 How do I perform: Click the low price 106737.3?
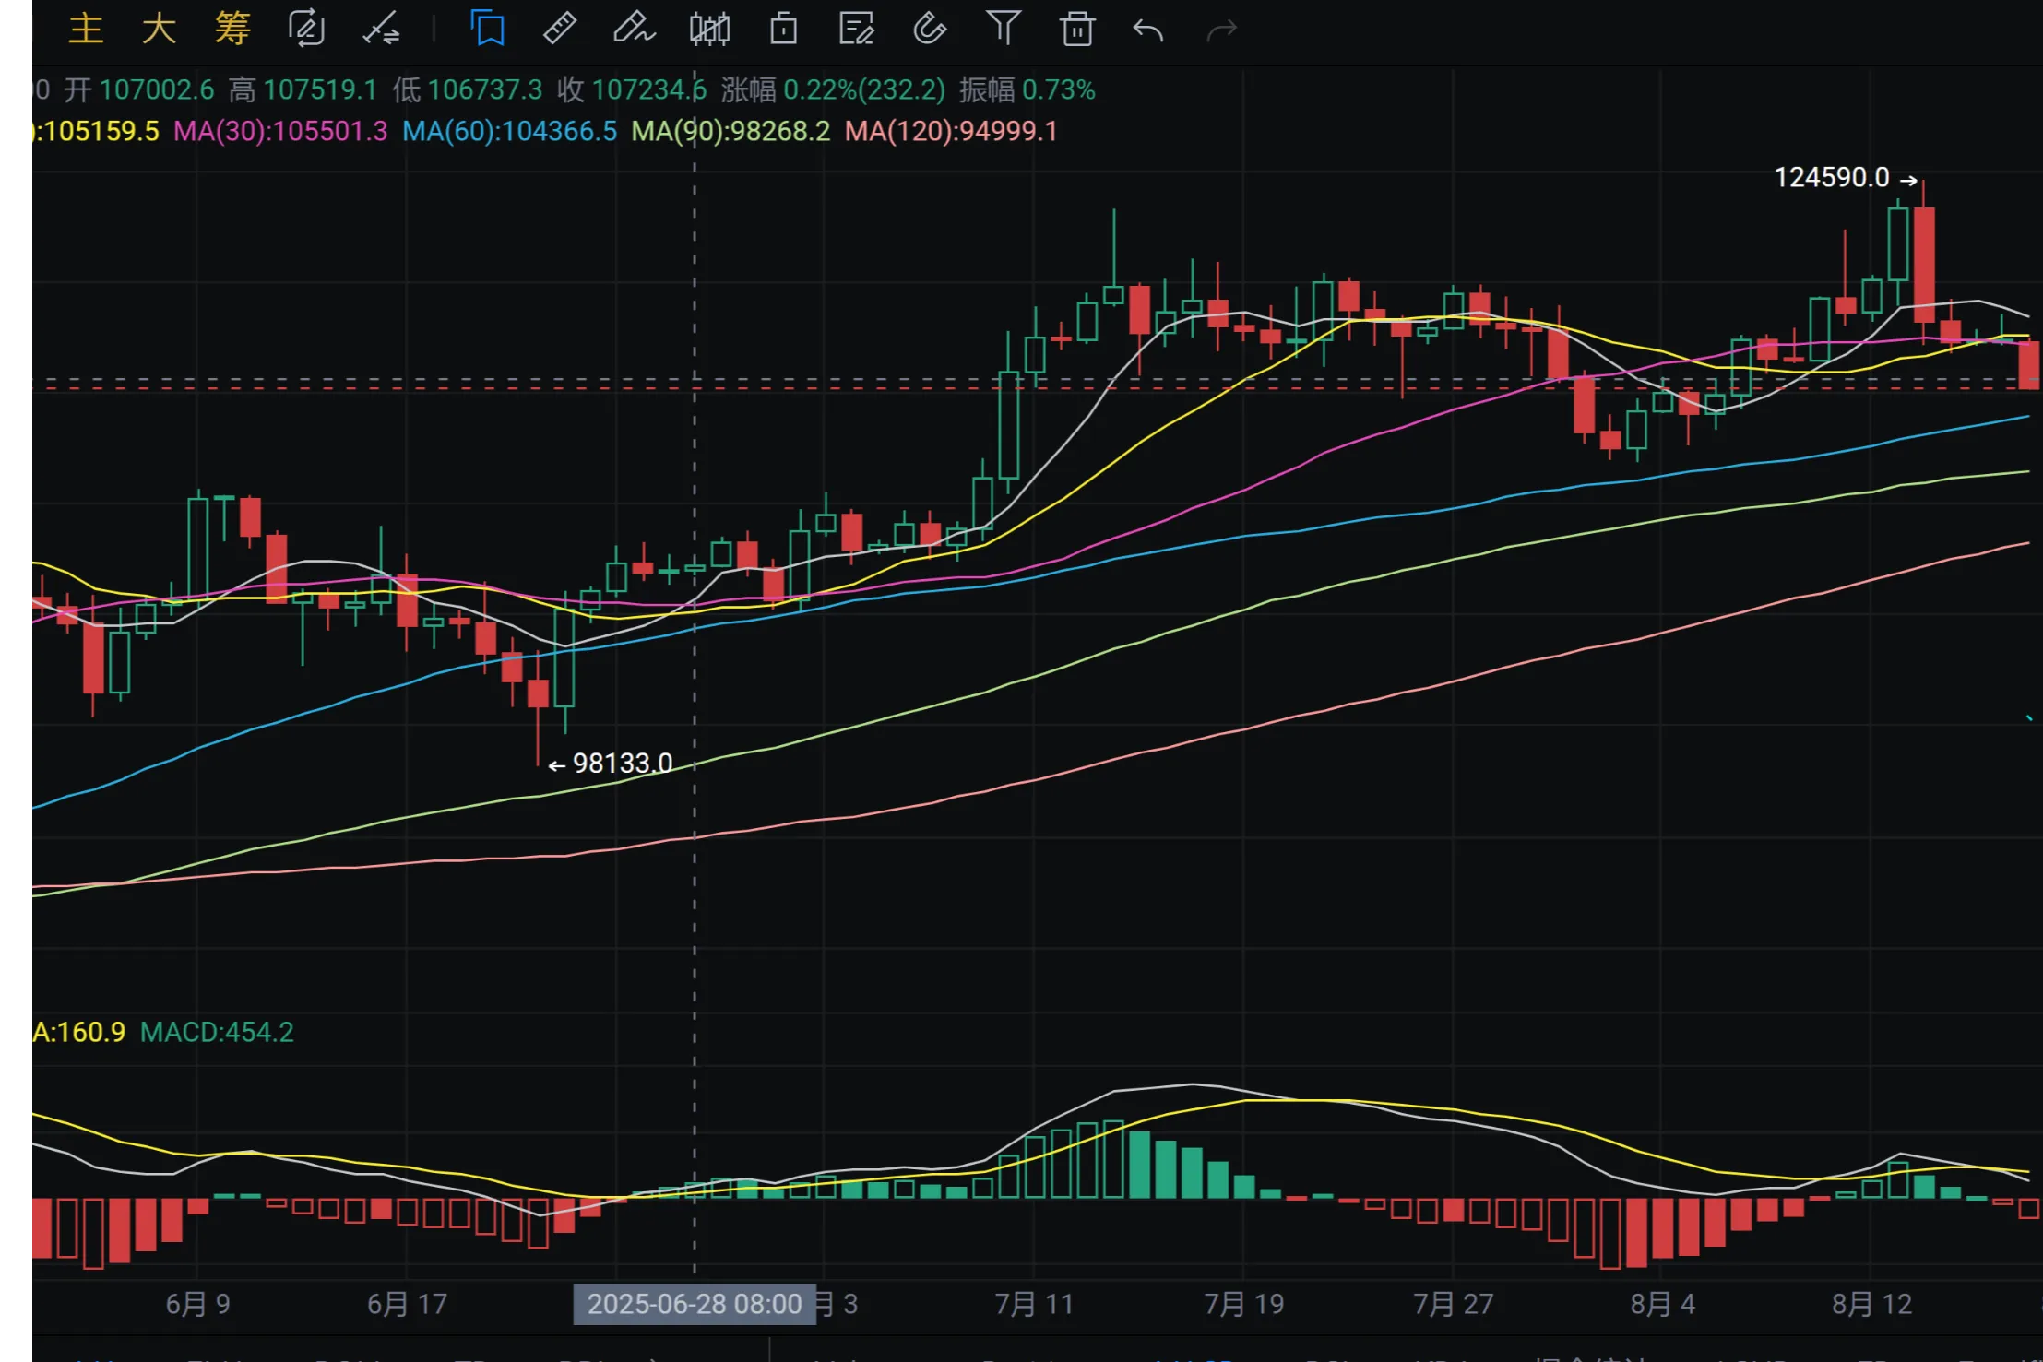point(485,90)
